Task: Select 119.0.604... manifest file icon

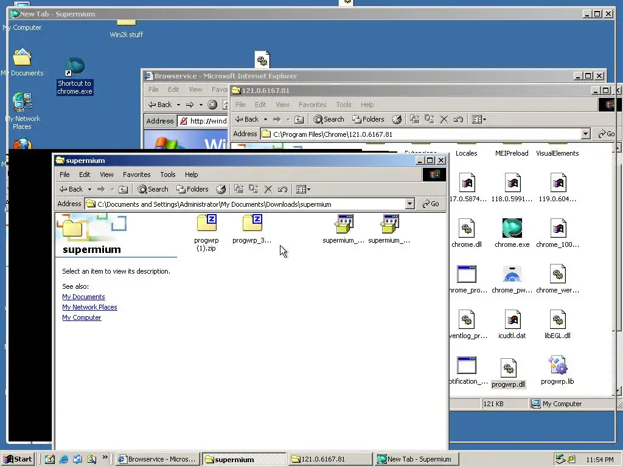Action: coord(557,187)
